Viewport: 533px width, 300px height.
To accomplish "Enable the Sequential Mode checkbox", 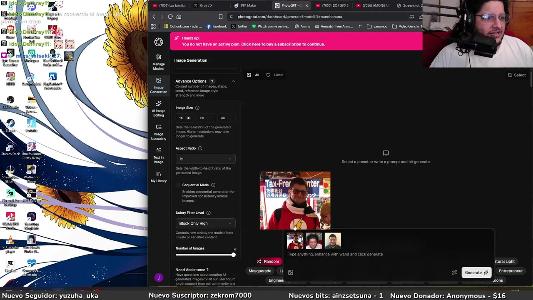I will (x=178, y=185).
